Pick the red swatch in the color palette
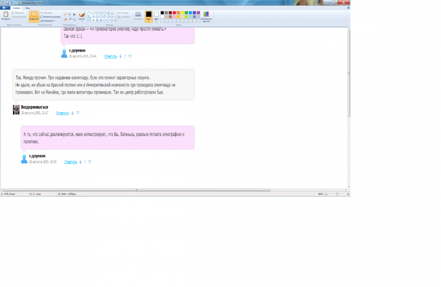Viewport: 441px width, 287px height. pos(173,12)
